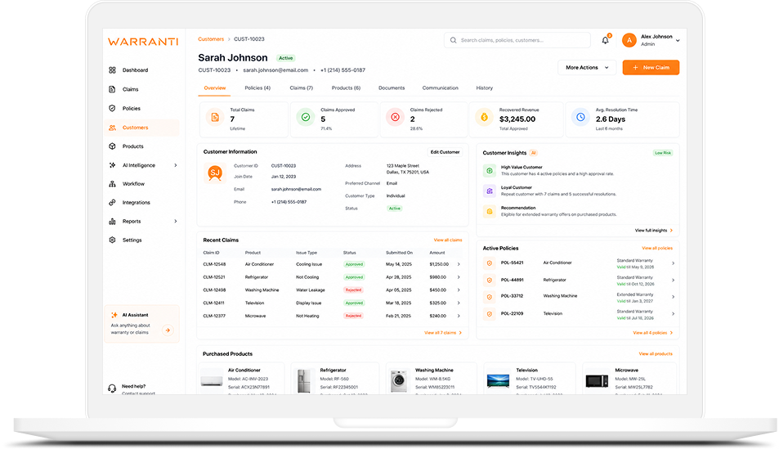Open policy POL-44891 row chevron
The width and height of the screenshot is (779, 449).
(674, 281)
